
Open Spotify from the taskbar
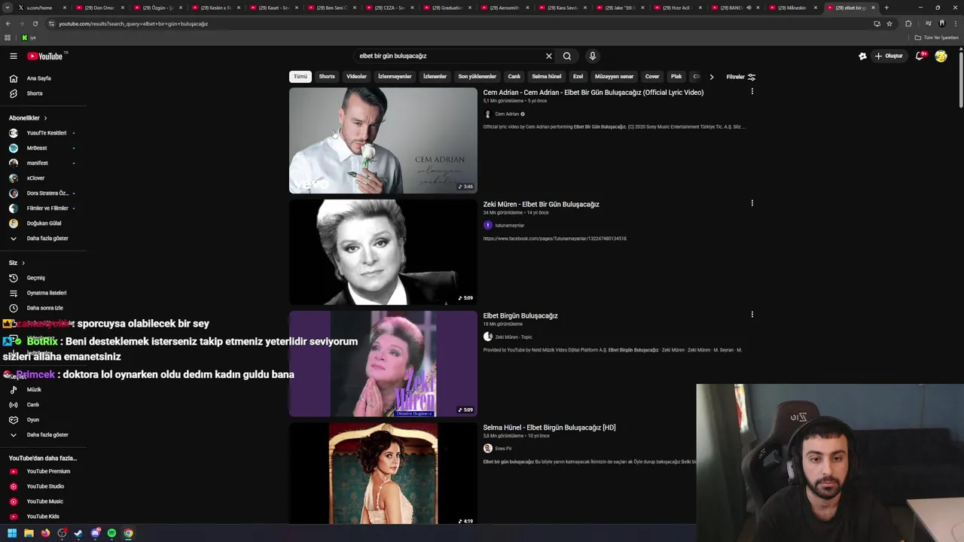click(111, 533)
